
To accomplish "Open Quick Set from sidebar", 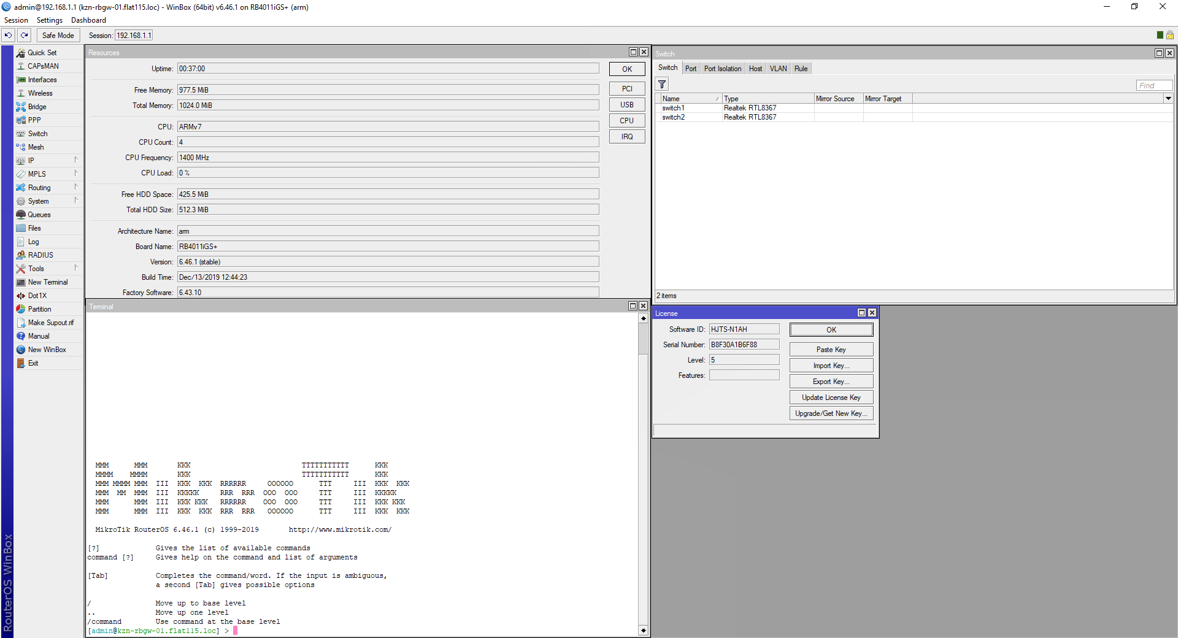I will point(42,53).
